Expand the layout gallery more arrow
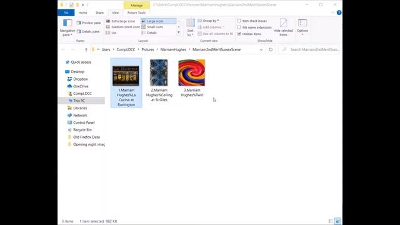This screenshot has height=225, width=400. 179,33
